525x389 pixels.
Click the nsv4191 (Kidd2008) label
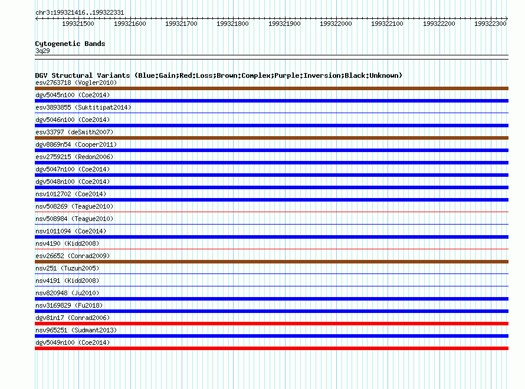coord(67,281)
